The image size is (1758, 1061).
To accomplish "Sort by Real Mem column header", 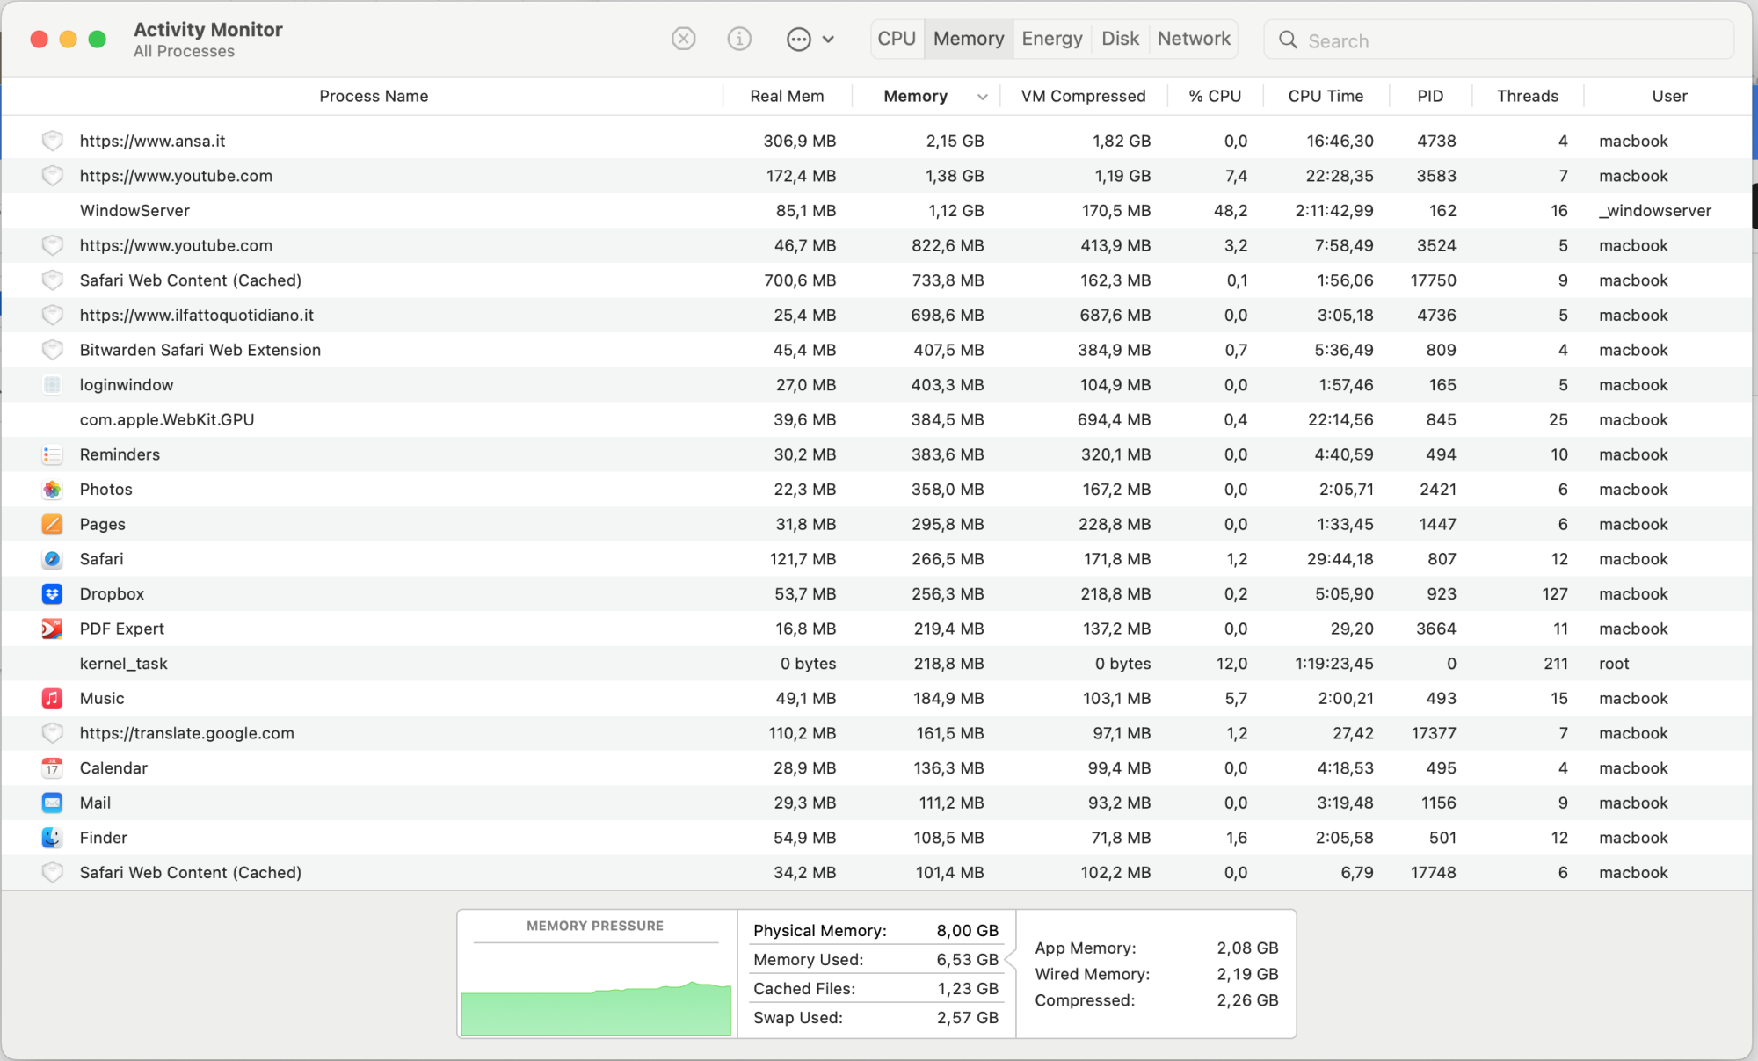I will click(787, 96).
